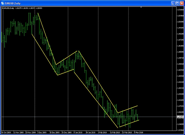Click the 1.38435 price scale label

180,100
